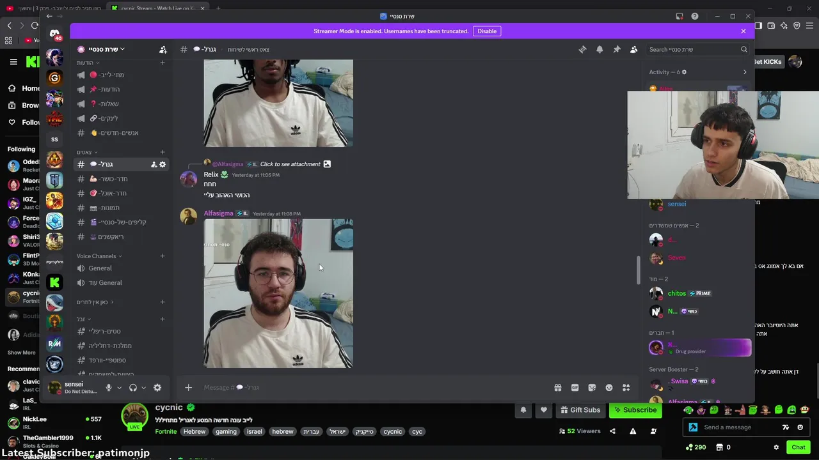819x460 pixels.
Task: Open the ריאקשנים channel
Action: click(x=120, y=236)
